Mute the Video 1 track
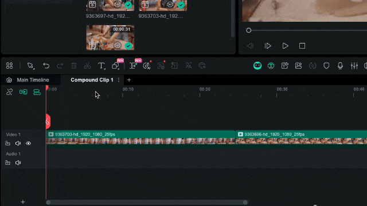Viewport: 367px width, 206px height. point(18,144)
